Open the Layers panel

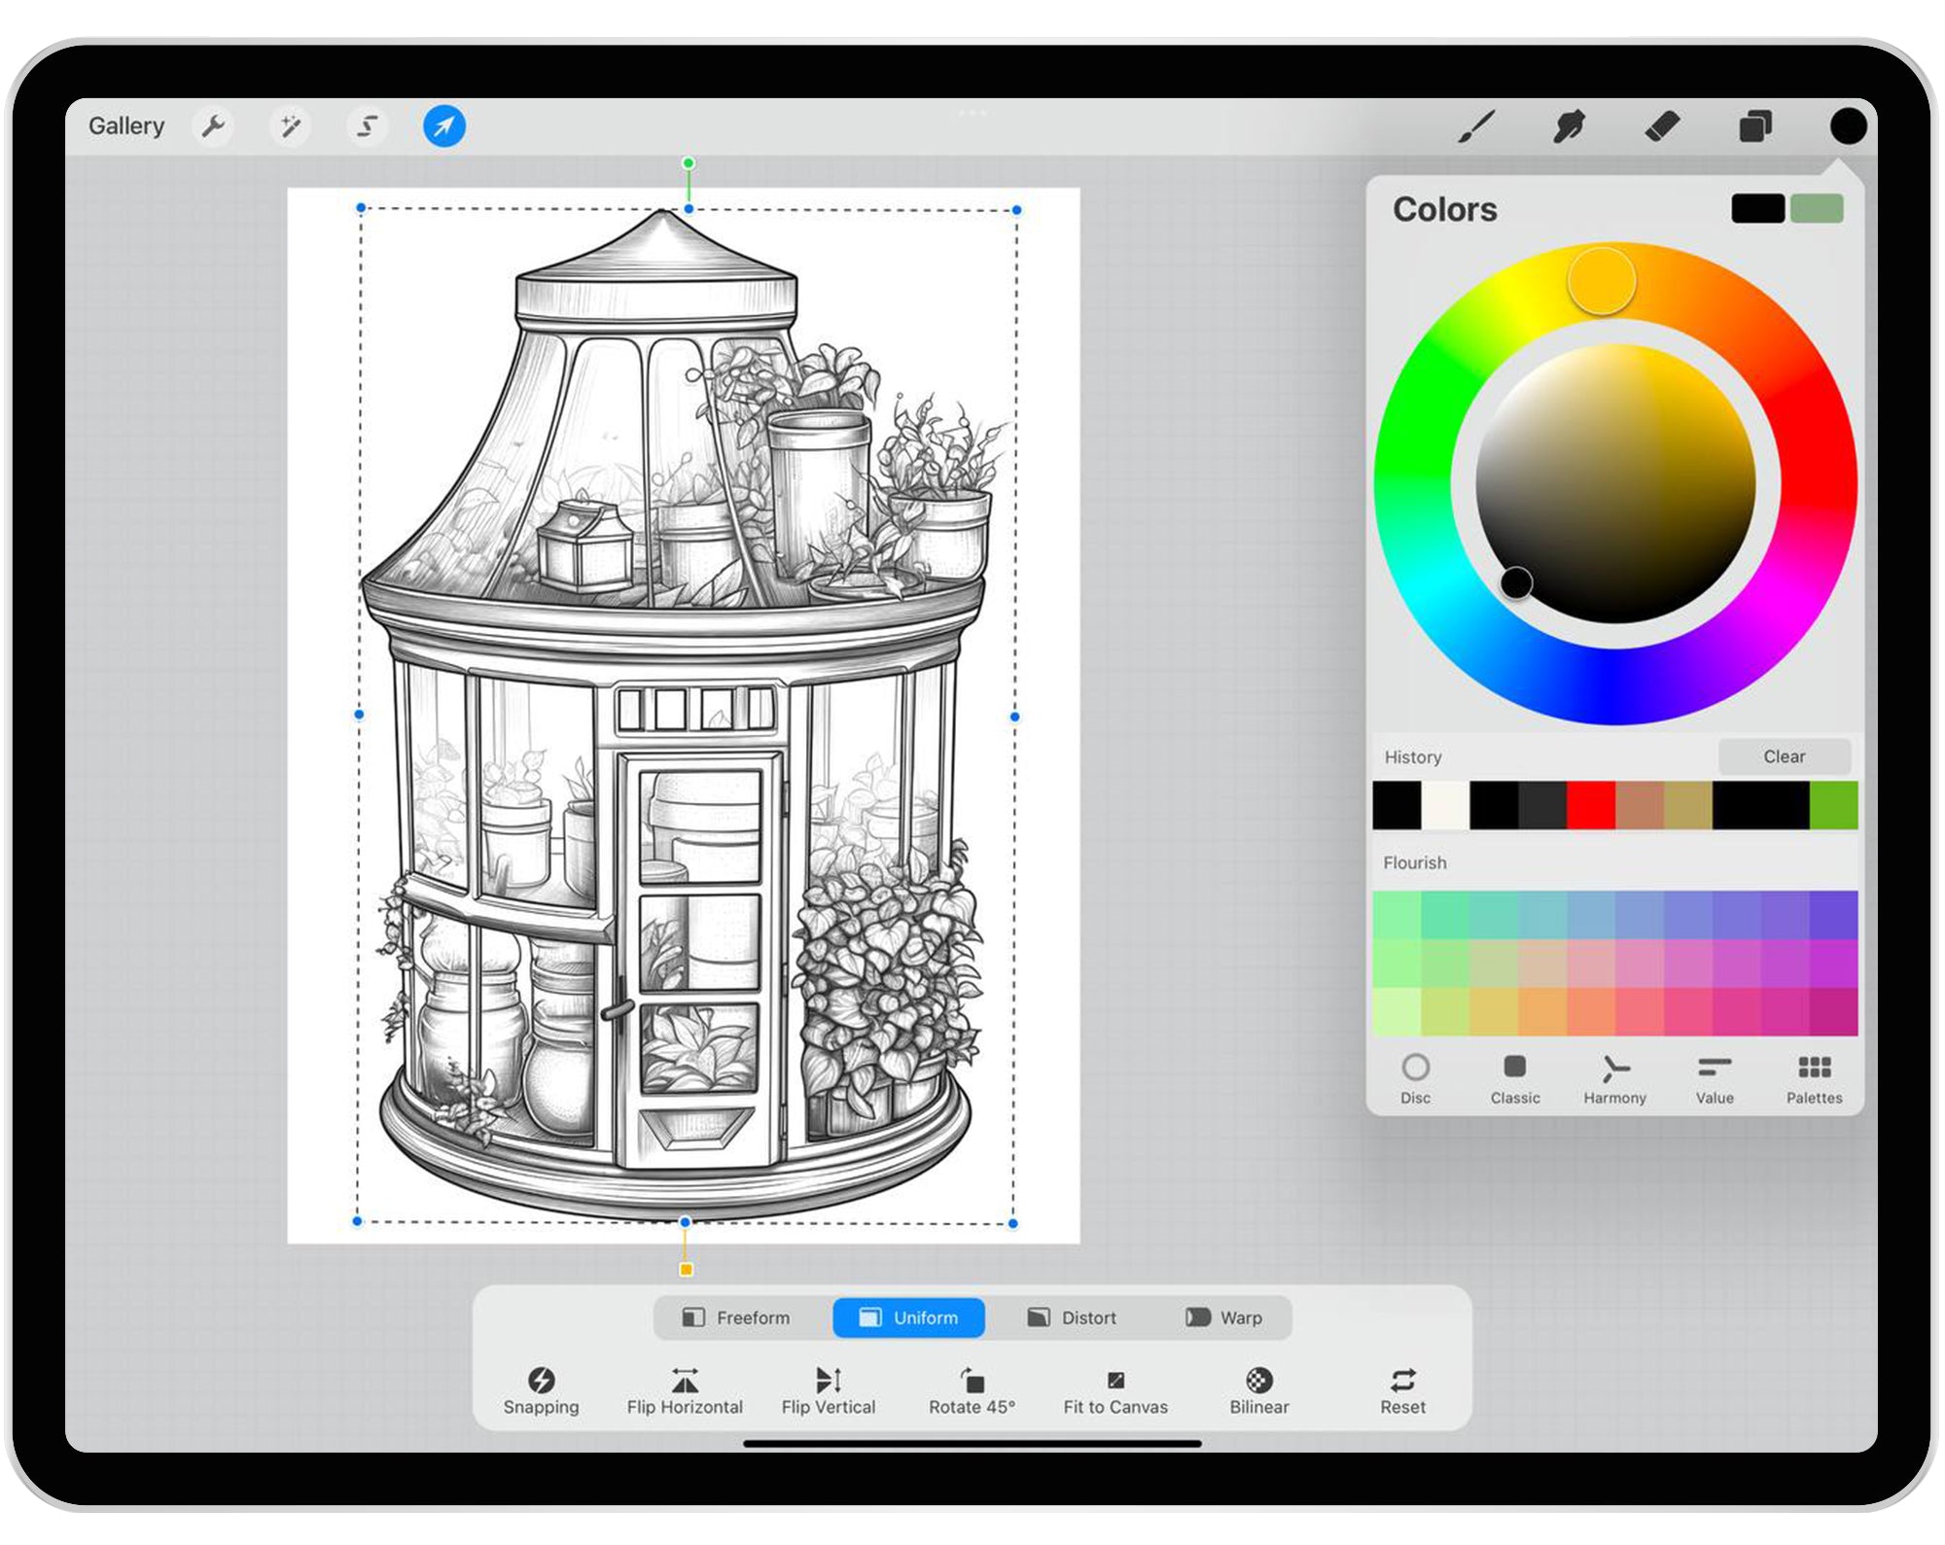(x=1756, y=126)
